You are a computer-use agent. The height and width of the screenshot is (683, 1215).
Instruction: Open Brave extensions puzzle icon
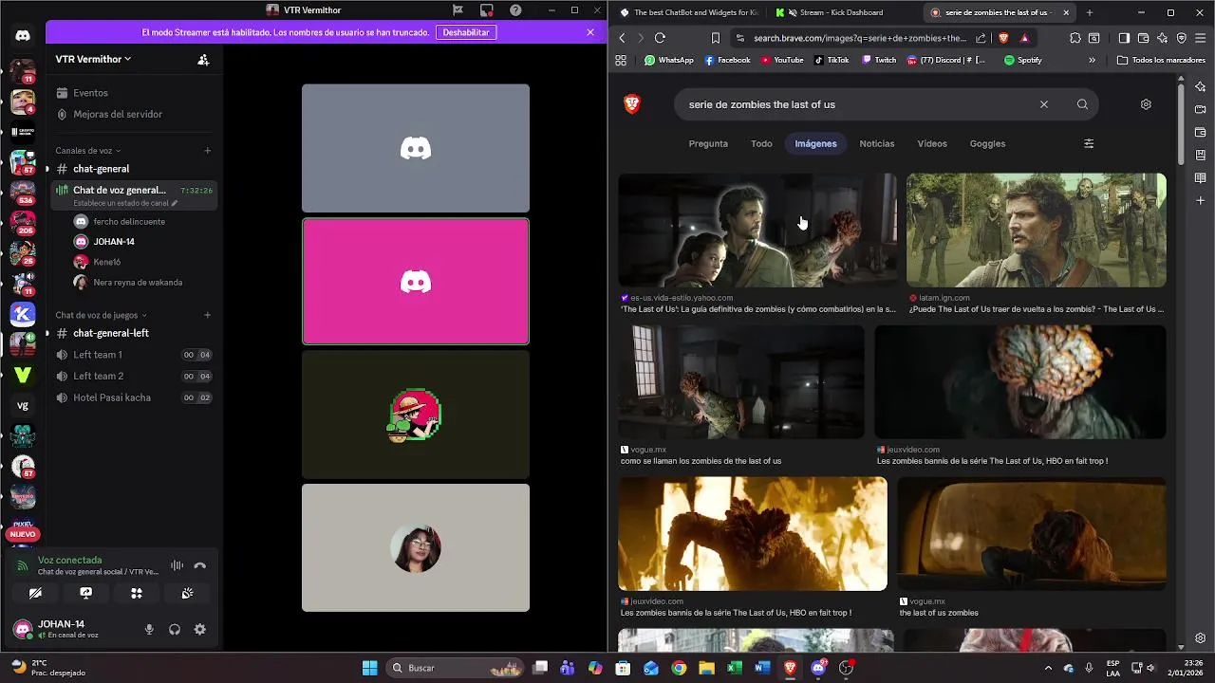tap(1075, 38)
